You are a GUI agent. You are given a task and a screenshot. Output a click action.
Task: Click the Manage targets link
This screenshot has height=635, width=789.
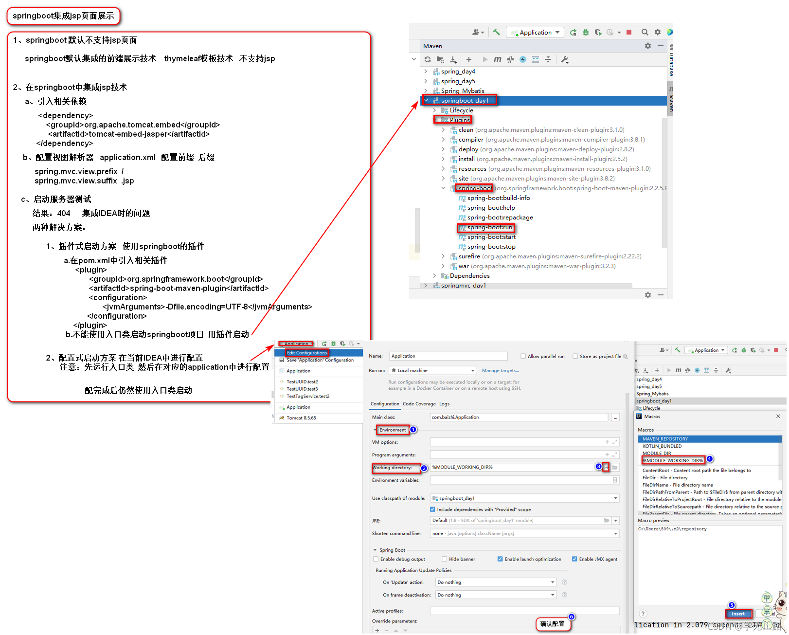click(x=500, y=371)
